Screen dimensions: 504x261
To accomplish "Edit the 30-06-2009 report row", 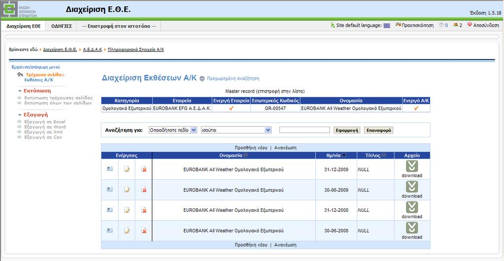I will pyautogui.click(x=127, y=190).
